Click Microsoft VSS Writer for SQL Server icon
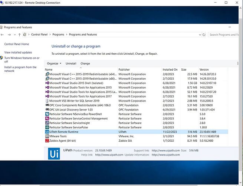The height and width of the screenshot is (186, 243). tap(47, 101)
